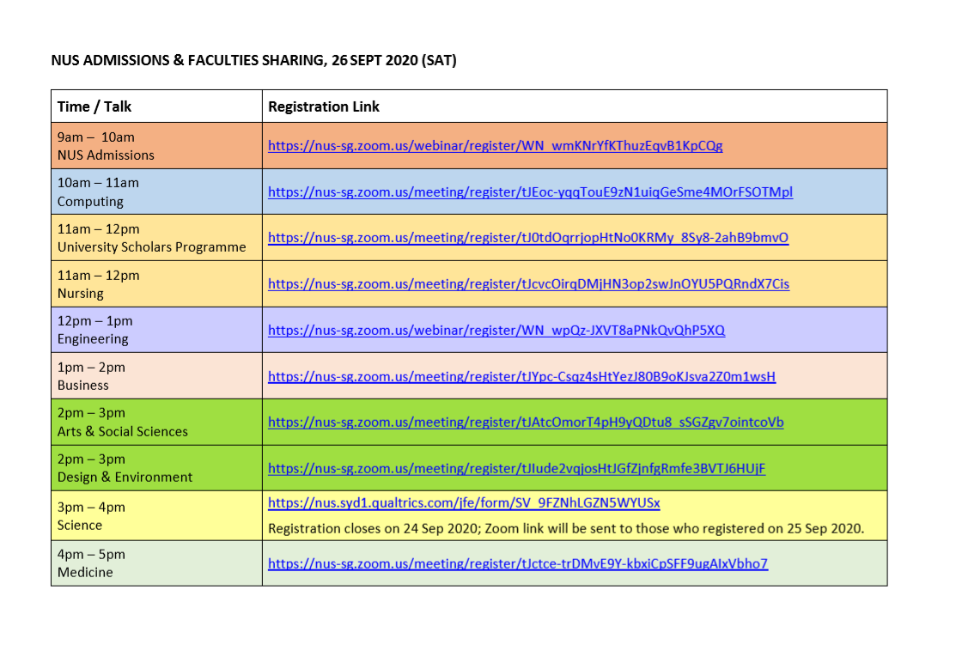Open Design & Environment registration link
The image size is (956, 663).
coord(516,469)
